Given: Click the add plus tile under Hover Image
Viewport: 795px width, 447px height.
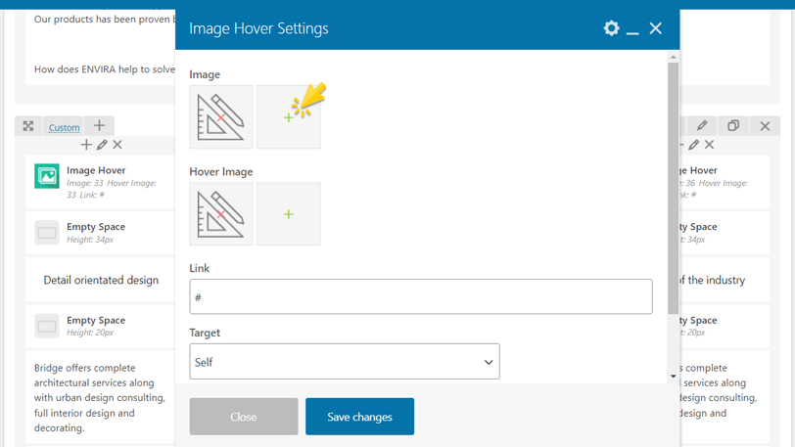Looking at the screenshot, I should (289, 214).
